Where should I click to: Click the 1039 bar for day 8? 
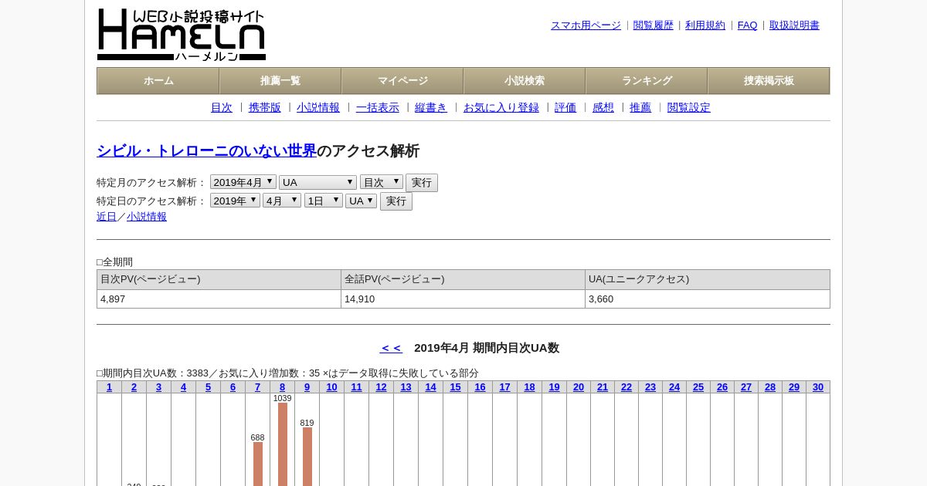pyautogui.click(x=283, y=444)
